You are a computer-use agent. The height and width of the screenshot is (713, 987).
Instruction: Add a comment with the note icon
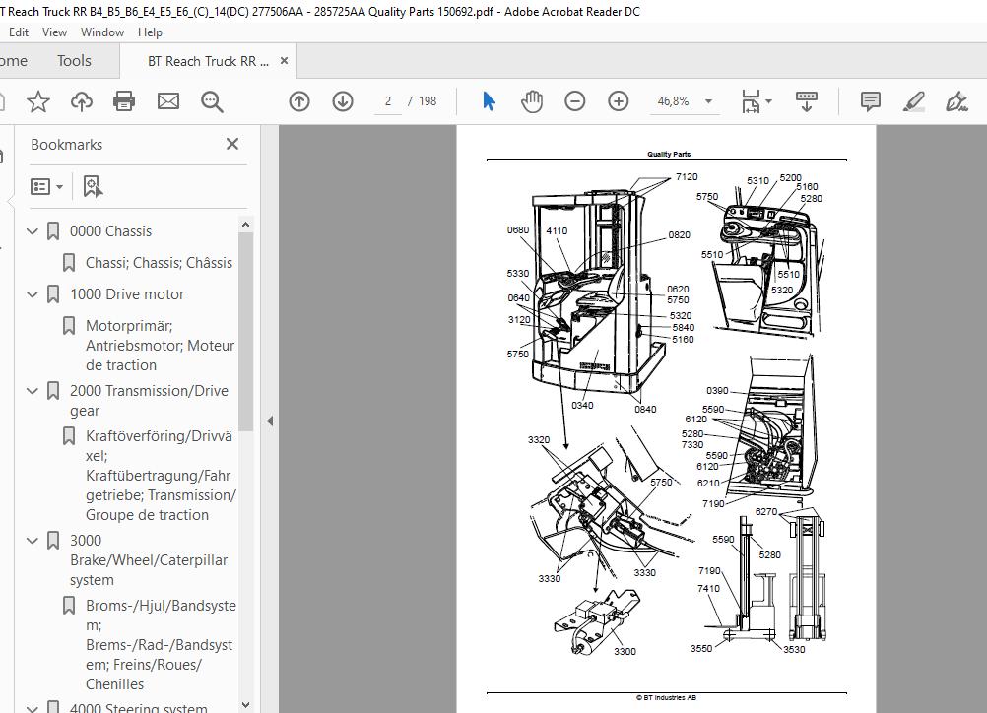click(871, 101)
